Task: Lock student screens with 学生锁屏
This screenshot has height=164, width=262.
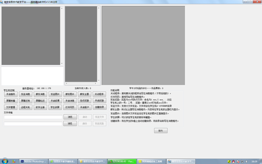Action: coord(55,107)
